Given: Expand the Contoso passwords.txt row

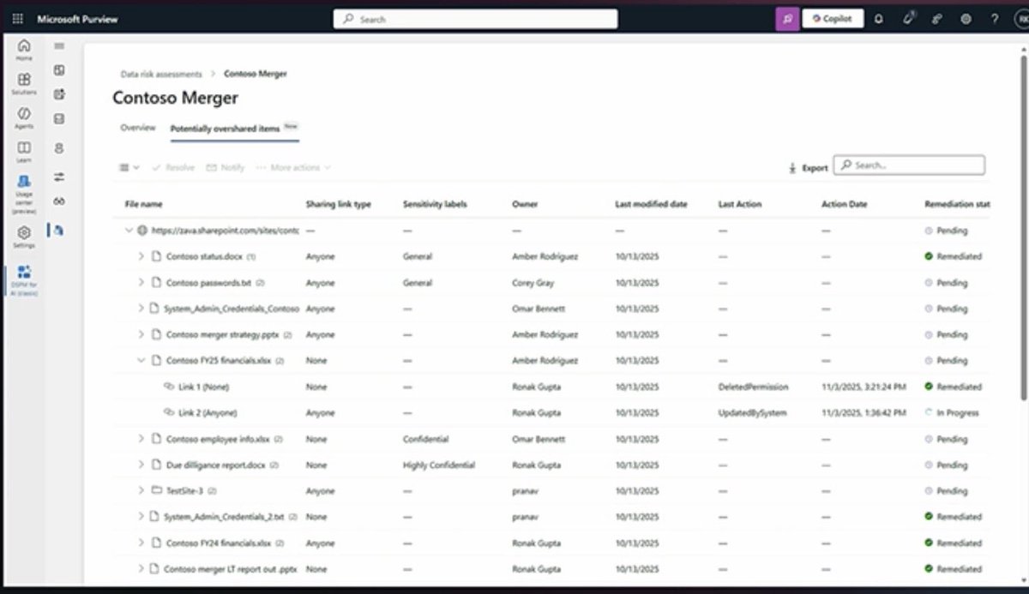Looking at the screenshot, I should click(x=141, y=282).
